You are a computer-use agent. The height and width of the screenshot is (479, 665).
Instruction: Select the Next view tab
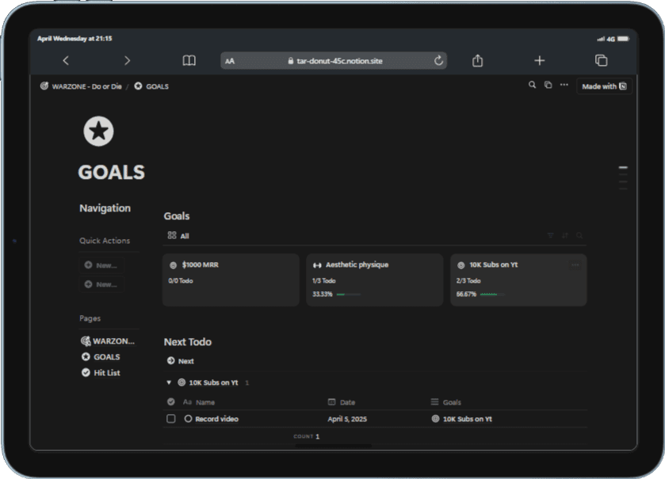(x=180, y=361)
